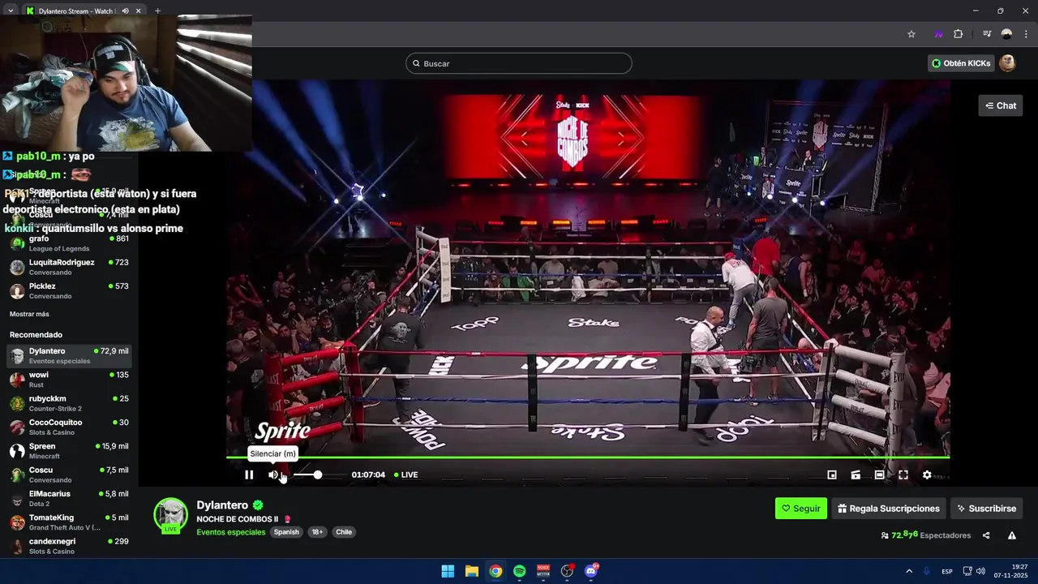Open a new browser tab
Screen dimensions: 1038x584
[x=157, y=11]
